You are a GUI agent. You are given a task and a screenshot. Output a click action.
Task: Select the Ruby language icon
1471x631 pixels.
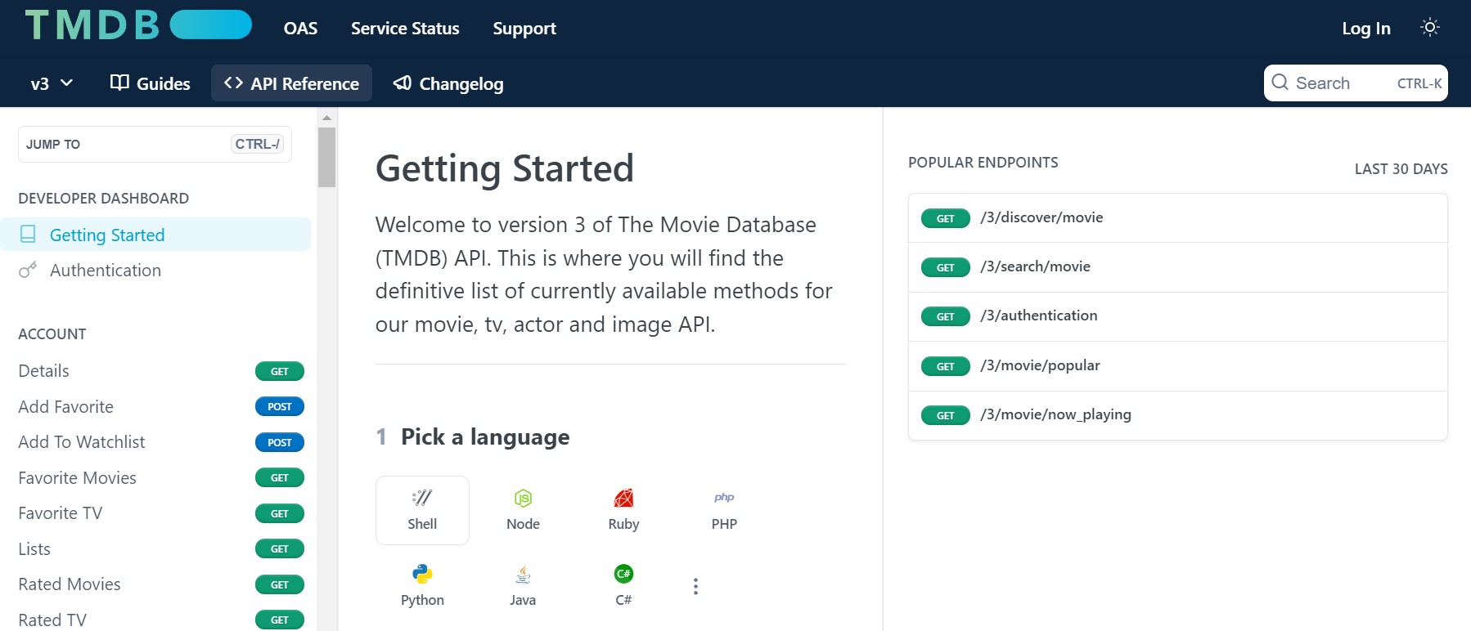[623, 510]
